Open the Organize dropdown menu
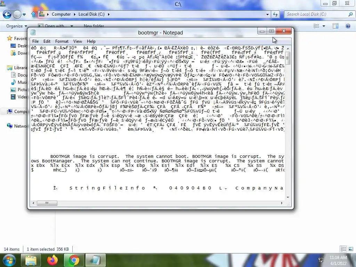356x267 pixels. [x=17, y=26]
